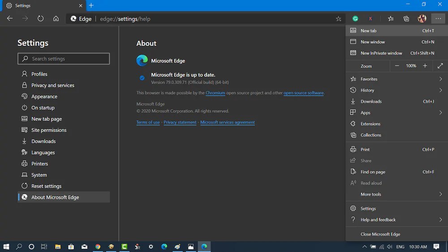Open Profiles settings section
Viewport: 448px width, 252px height.
[x=64, y=74]
